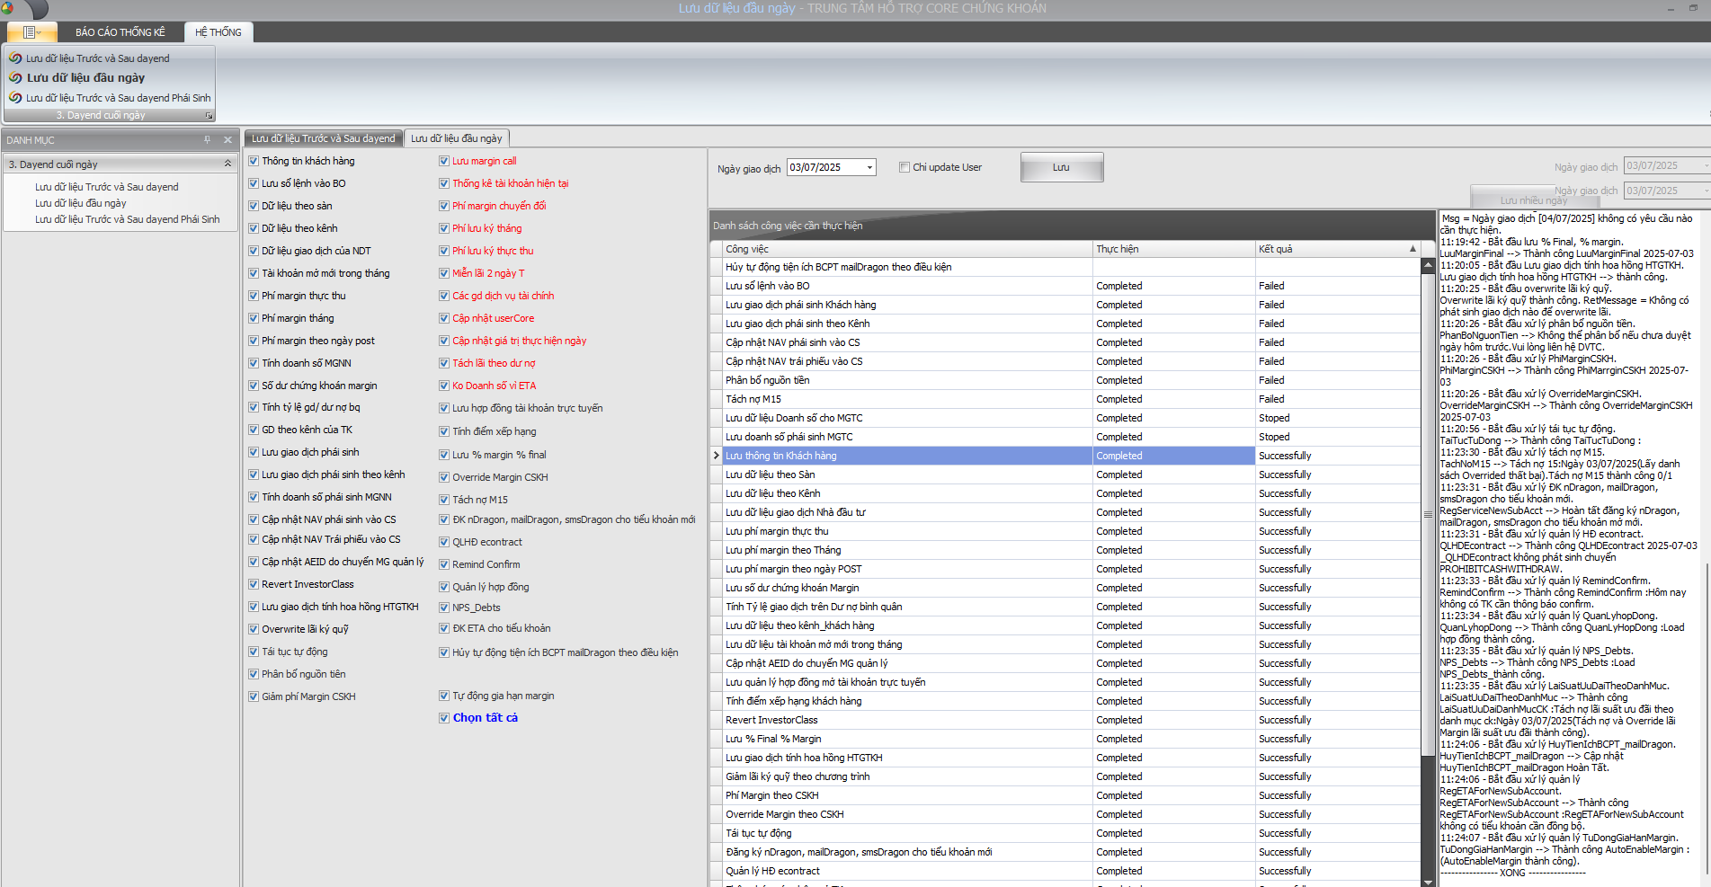Image resolution: width=1711 pixels, height=887 pixels.
Task: Click scroll-down arrow of the task list scrollbar
Action: [1428, 882]
